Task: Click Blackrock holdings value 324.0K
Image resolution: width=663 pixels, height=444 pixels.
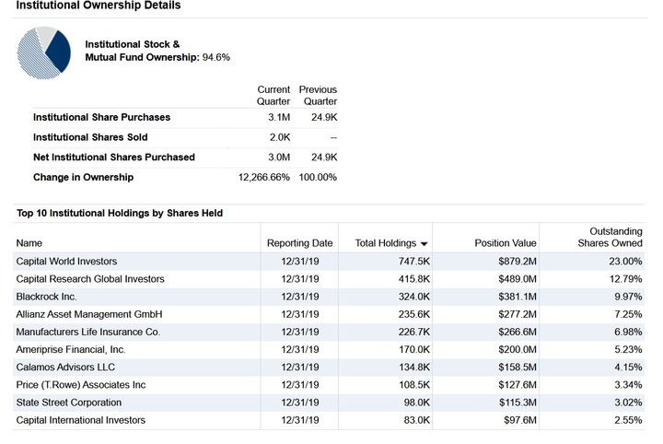Action: (x=414, y=297)
